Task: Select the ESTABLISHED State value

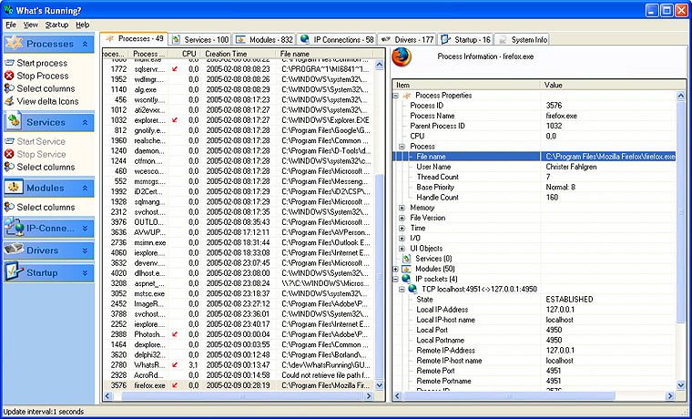Action: click(569, 300)
